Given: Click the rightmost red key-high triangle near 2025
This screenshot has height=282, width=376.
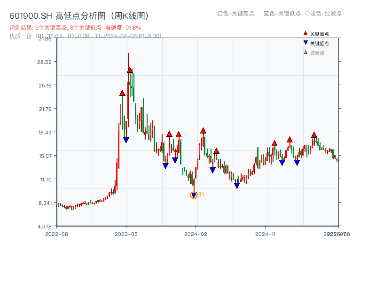Looking at the screenshot, I should point(313,135).
